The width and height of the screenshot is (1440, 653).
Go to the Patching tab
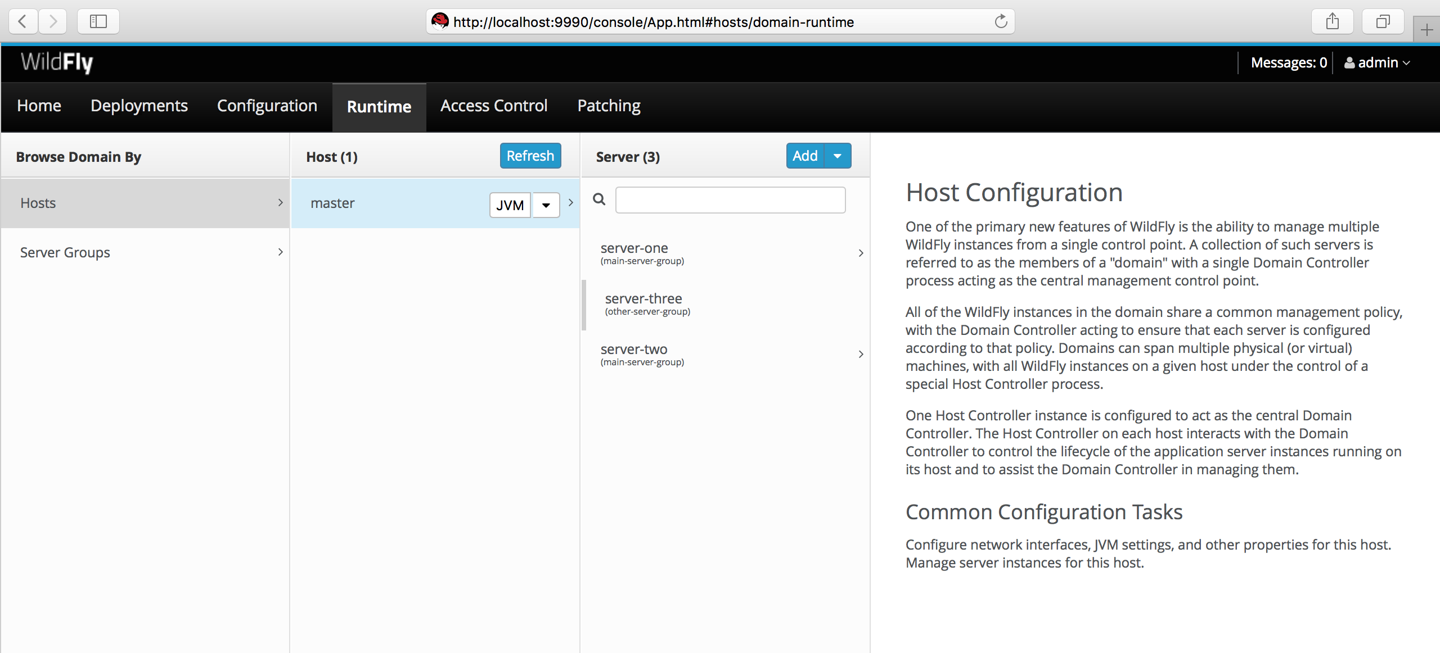pos(609,106)
